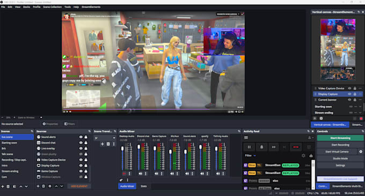Mute the Discord chat audio channel
The height and width of the screenshot is (196, 365).
[141, 174]
